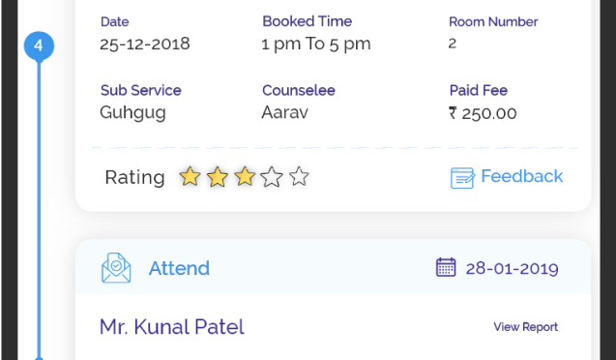Select the fourth empty rating star

[272, 176]
